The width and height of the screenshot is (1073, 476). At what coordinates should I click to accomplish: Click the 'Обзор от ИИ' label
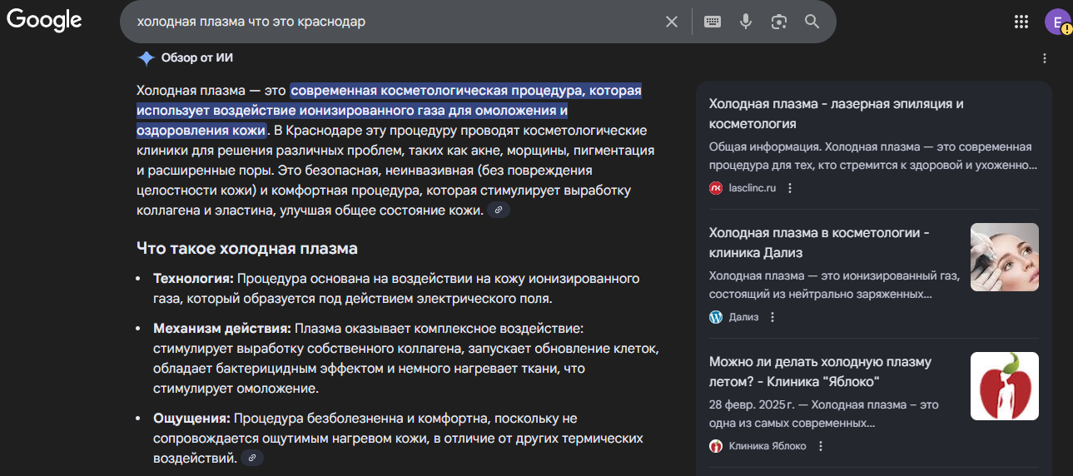click(x=197, y=58)
